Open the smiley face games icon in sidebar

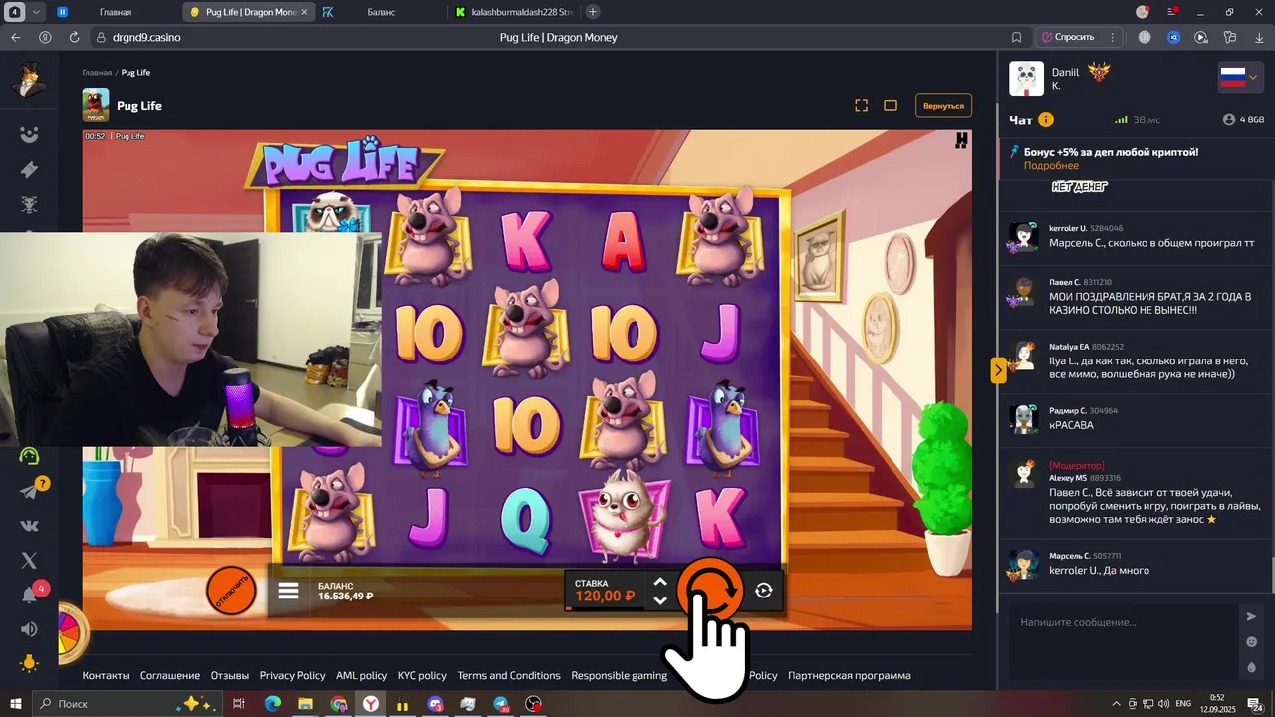click(x=30, y=134)
